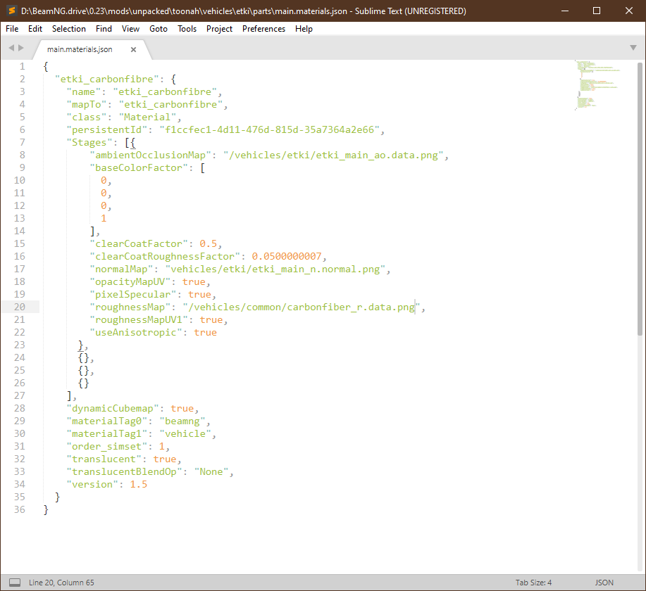The width and height of the screenshot is (646, 591).
Task: Click the "Material" class value
Action: (147, 117)
